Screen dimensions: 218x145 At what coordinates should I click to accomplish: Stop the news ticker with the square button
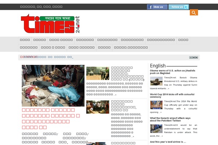tap(191, 57)
